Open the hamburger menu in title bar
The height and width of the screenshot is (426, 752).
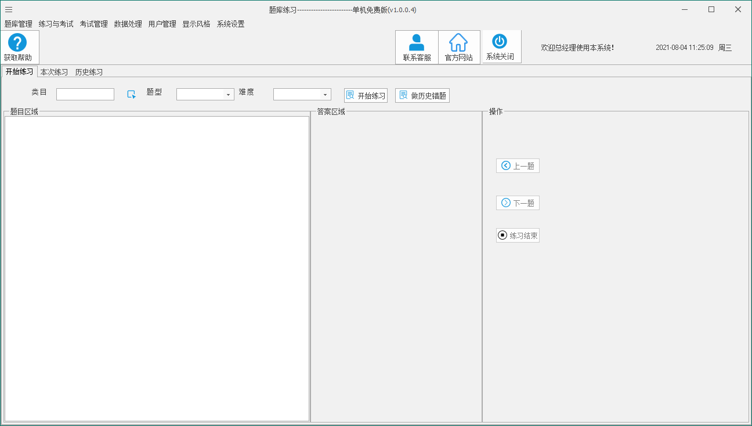coord(9,9)
